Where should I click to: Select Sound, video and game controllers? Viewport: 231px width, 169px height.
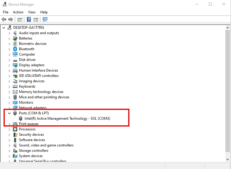pos(46,145)
